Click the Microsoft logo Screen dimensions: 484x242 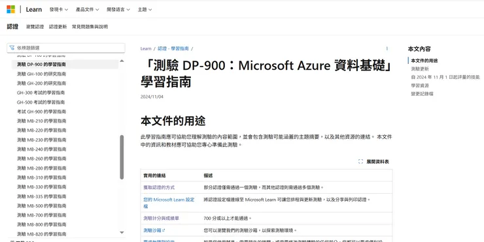point(11,9)
